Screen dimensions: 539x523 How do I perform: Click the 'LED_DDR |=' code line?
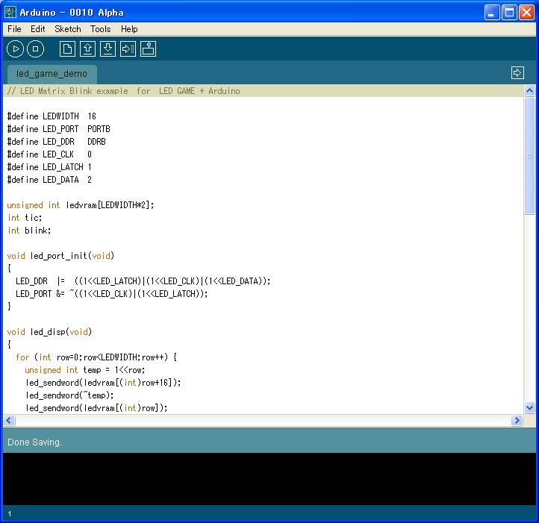(x=143, y=281)
